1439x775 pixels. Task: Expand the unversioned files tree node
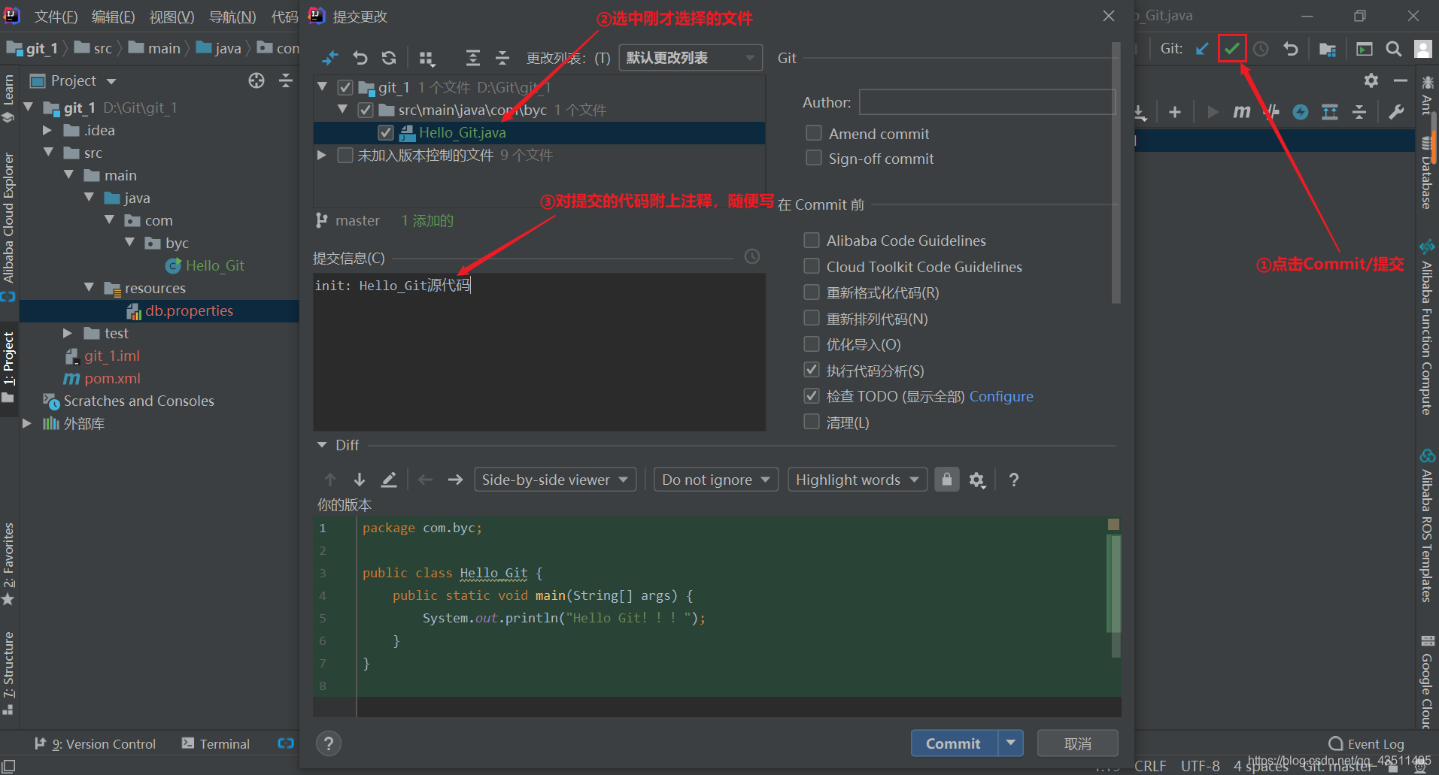click(x=322, y=155)
